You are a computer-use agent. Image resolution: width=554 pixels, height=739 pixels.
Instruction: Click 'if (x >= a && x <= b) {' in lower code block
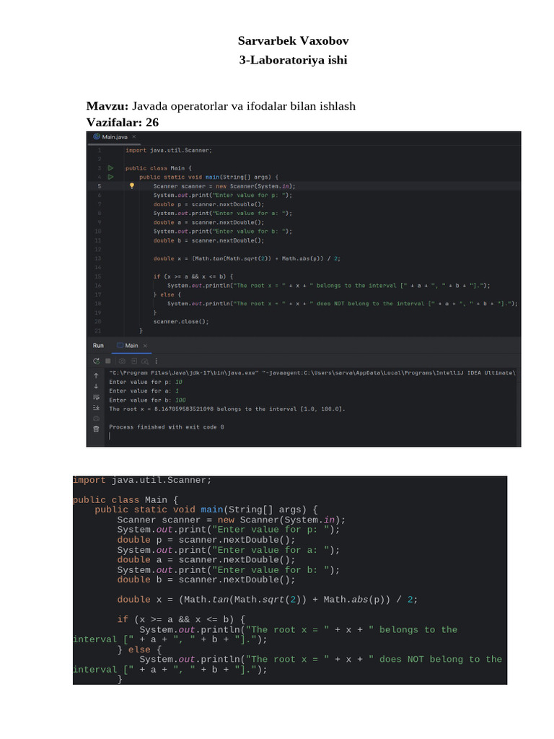[181, 619]
